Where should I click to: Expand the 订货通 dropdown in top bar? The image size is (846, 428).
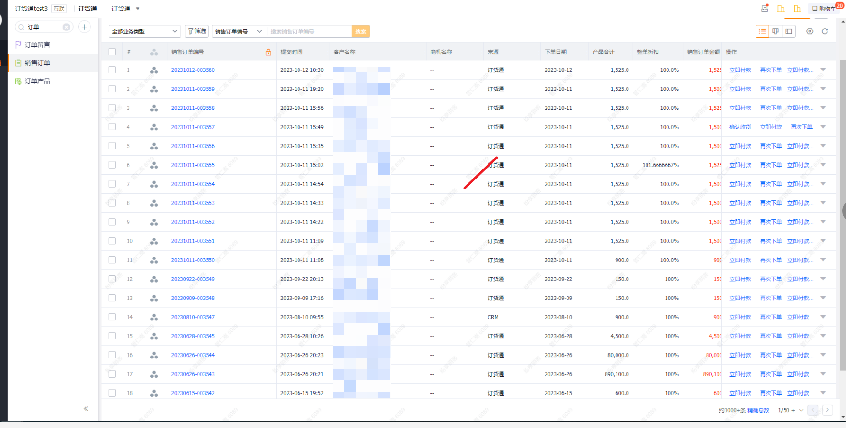pyautogui.click(x=138, y=9)
